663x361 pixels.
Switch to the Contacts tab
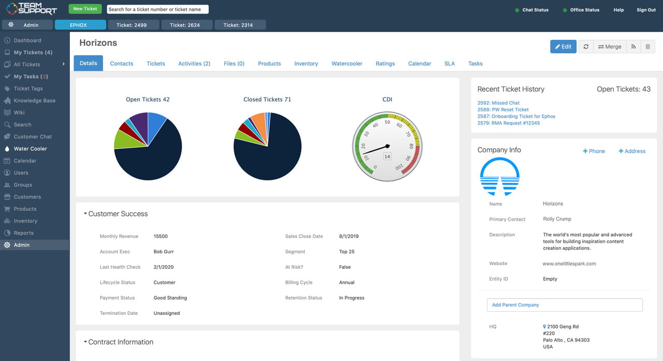tap(121, 63)
